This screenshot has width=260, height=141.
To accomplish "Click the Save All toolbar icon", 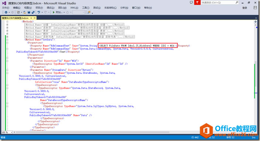I will [x=33, y=12].
